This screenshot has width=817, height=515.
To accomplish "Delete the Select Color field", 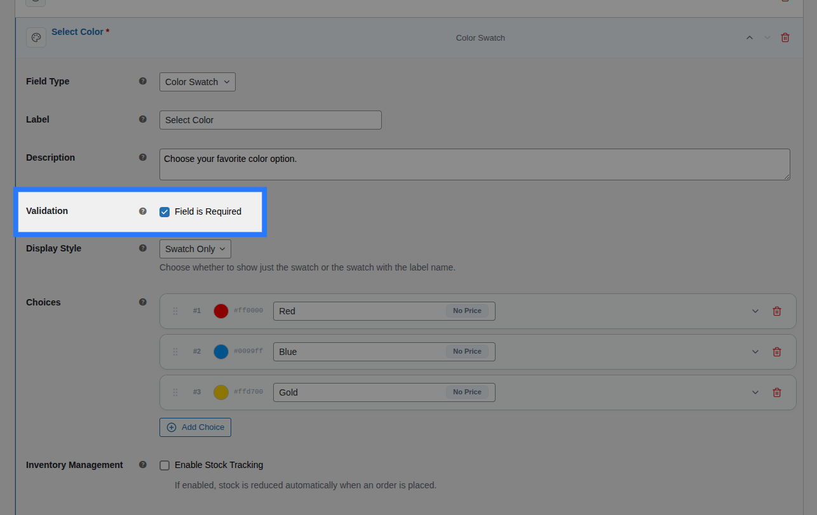I will (x=785, y=37).
